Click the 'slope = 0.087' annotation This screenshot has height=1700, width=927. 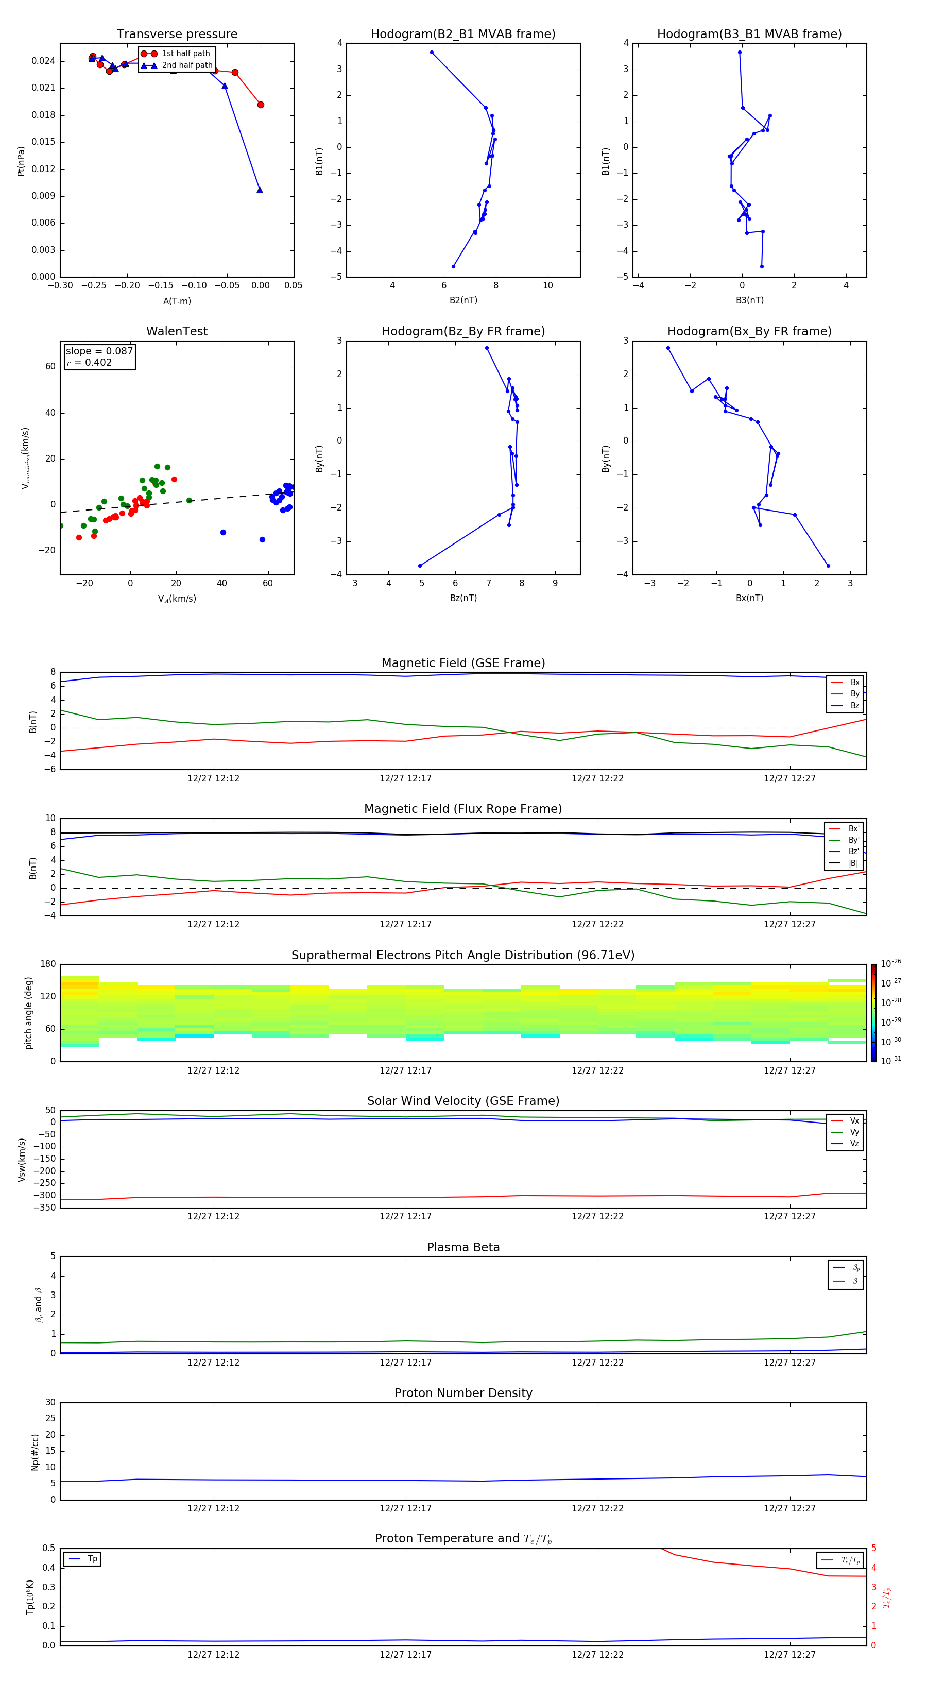[x=99, y=351]
